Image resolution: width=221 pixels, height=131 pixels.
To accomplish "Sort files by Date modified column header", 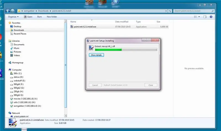I will 122,22.
